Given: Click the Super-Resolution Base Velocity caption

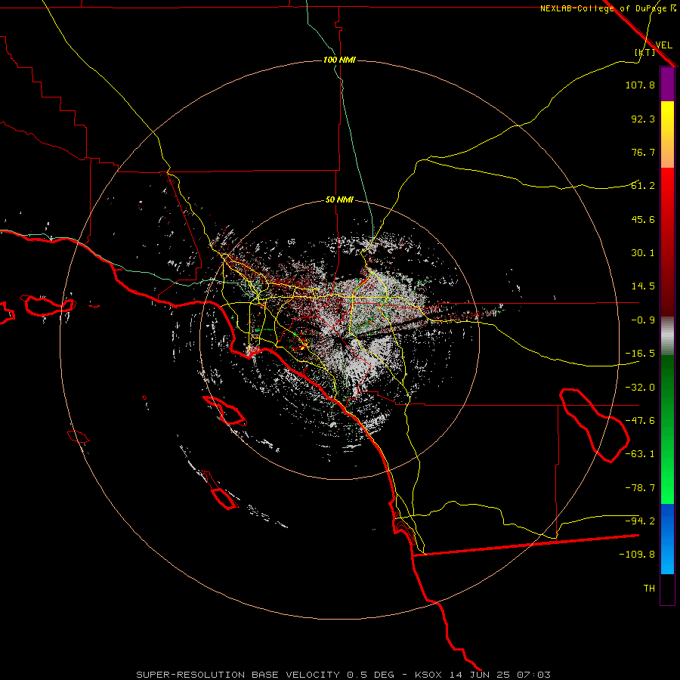Looking at the screenshot, I should (344, 675).
